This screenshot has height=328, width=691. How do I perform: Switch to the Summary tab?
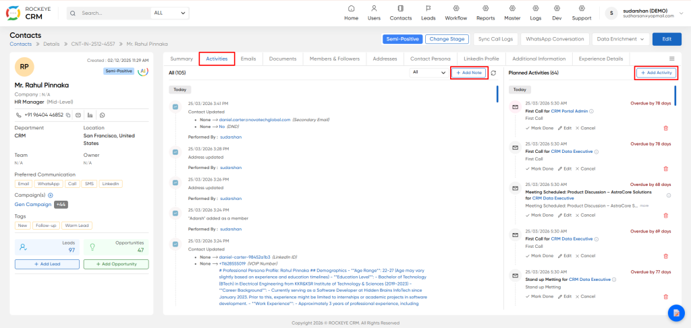[182, 59]
